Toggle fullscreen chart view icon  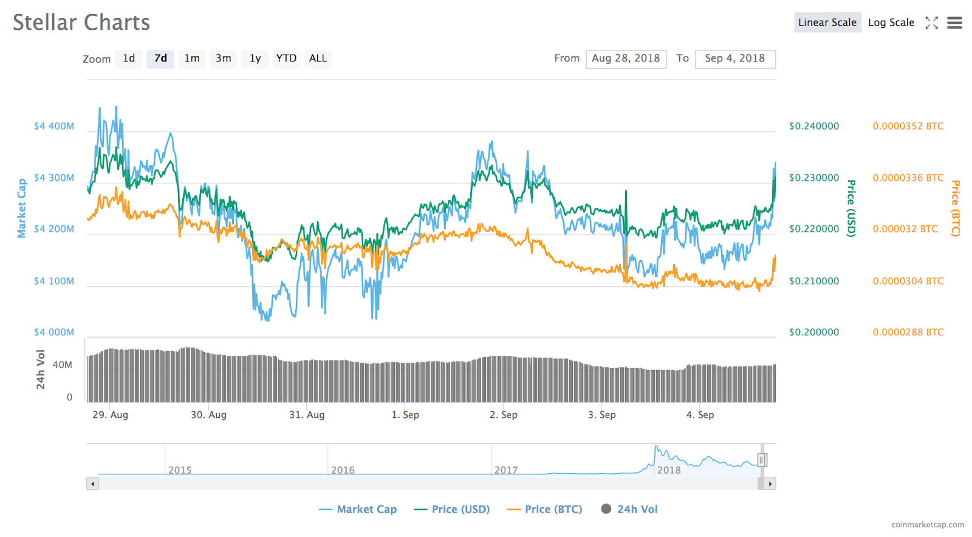point(931,23)
